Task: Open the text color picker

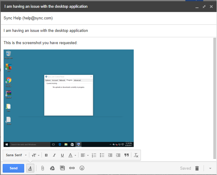Action: [x=72, y=155]
